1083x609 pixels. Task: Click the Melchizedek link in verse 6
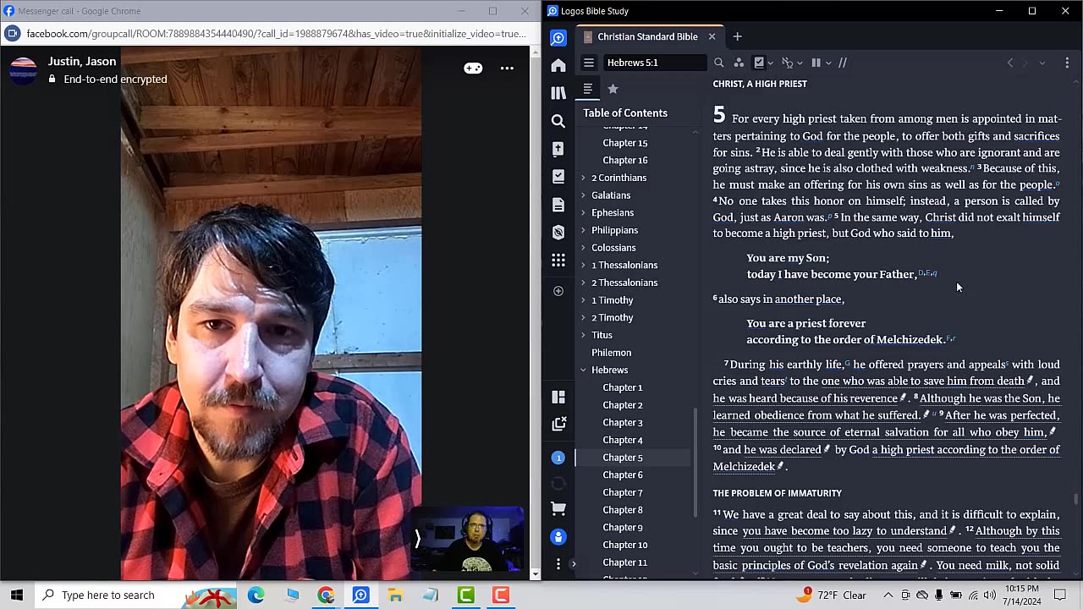click(910, 340)
